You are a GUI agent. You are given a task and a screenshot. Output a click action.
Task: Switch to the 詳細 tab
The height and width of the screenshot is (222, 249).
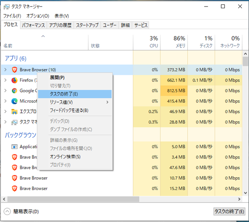click(125, 25)
